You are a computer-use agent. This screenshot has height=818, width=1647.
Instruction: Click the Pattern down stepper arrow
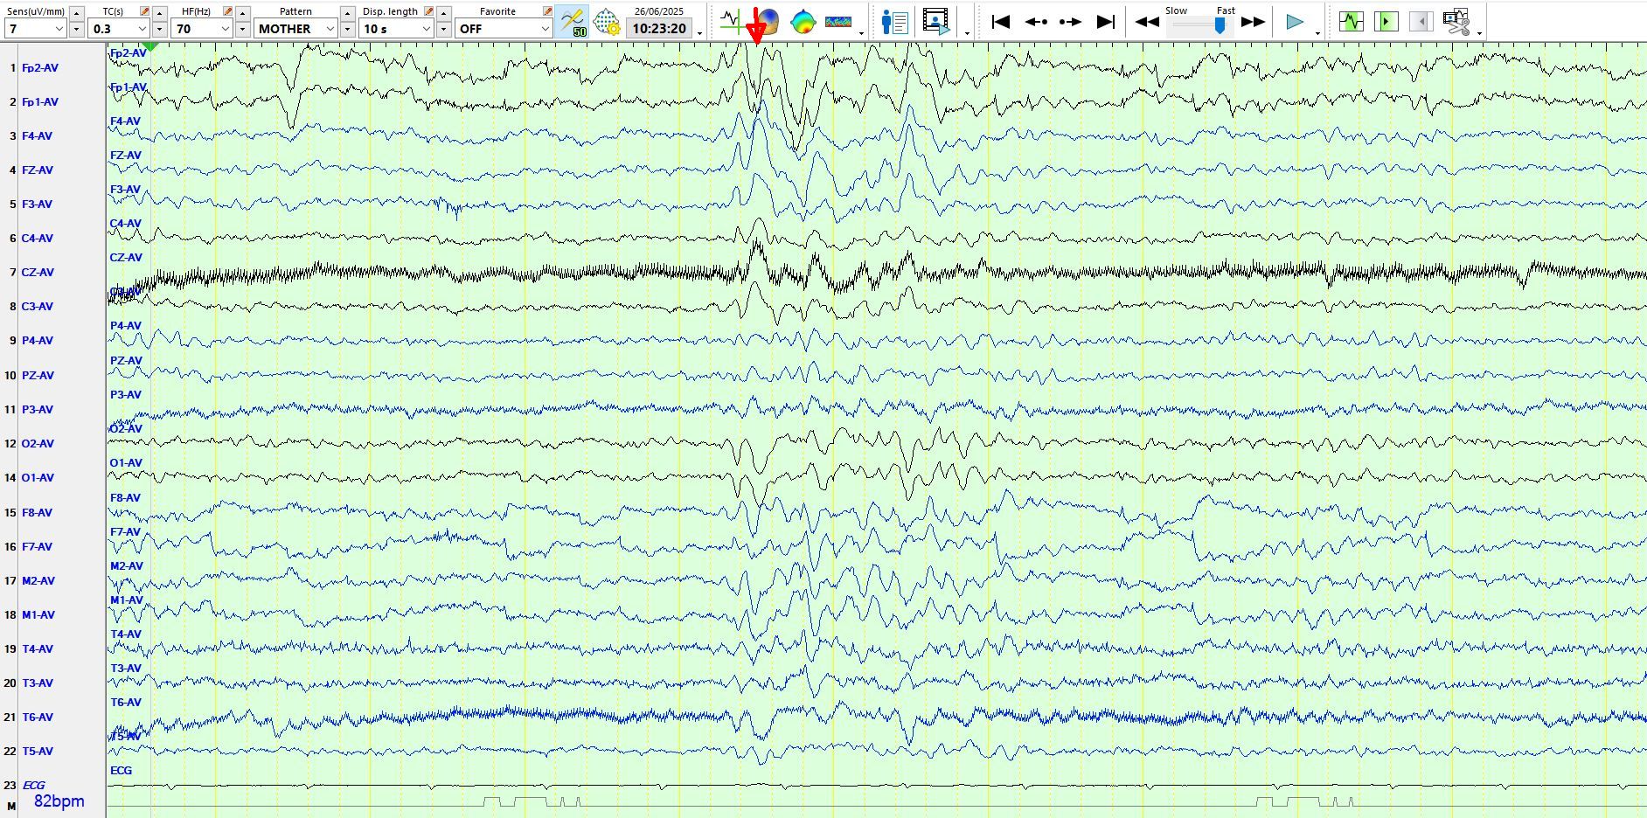(348, 29)
